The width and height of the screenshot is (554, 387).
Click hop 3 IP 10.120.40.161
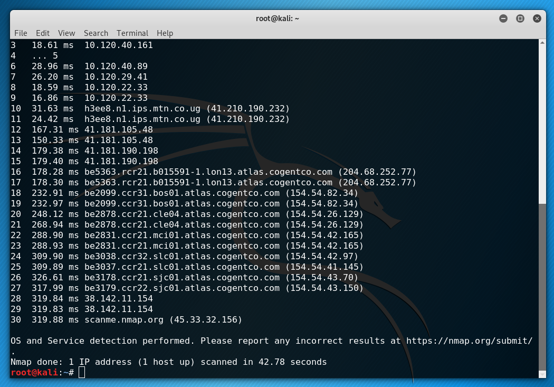coord(119,45)
